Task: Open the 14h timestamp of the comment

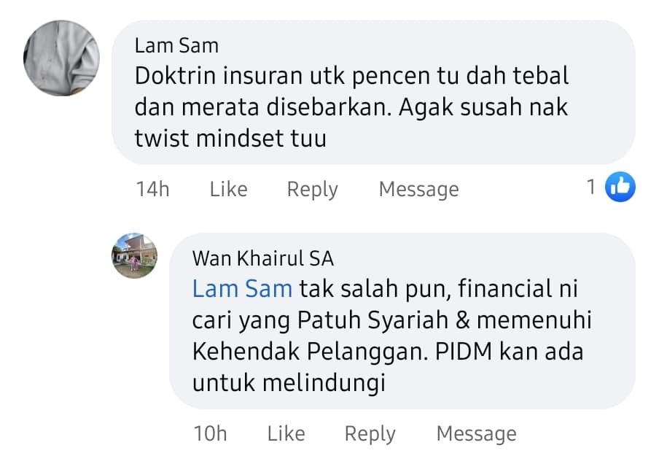Action: click(x=152, y=189)
